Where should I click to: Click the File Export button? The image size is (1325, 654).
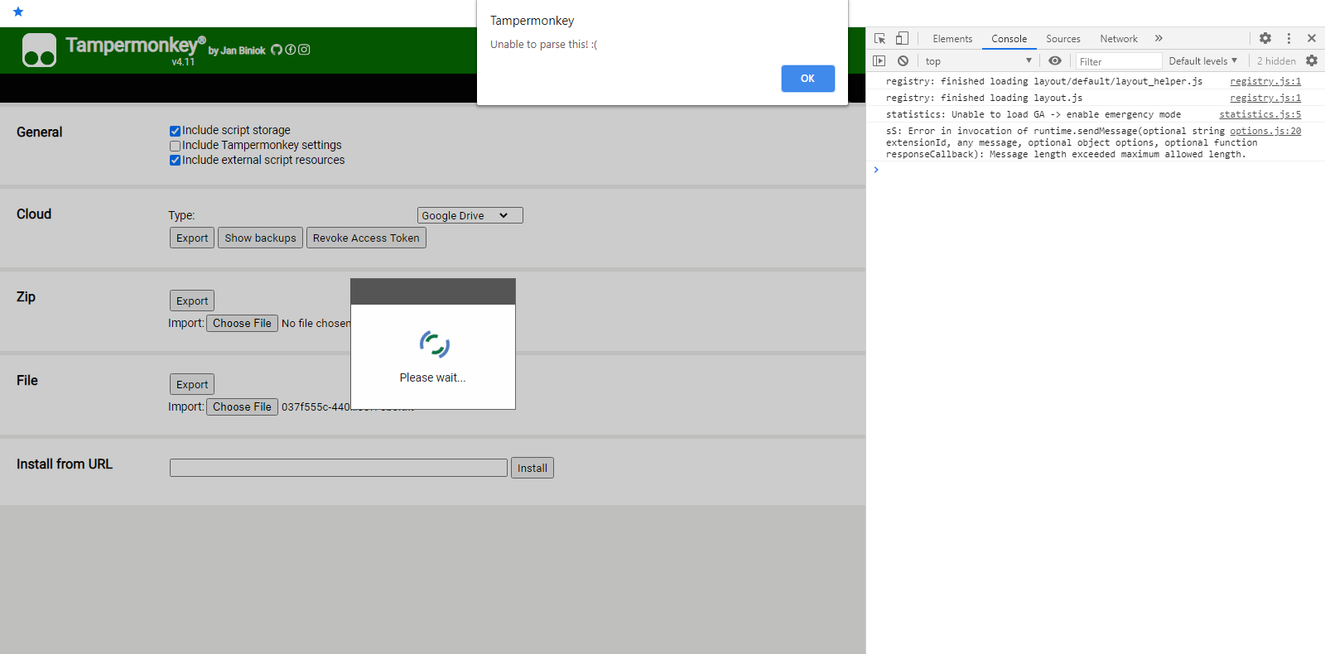(x=192, y=384)
